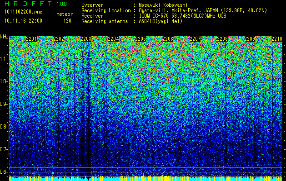Click the 2208 time marker
The height and width of the screenshot is (181, 286).
[x=222, y=39]
